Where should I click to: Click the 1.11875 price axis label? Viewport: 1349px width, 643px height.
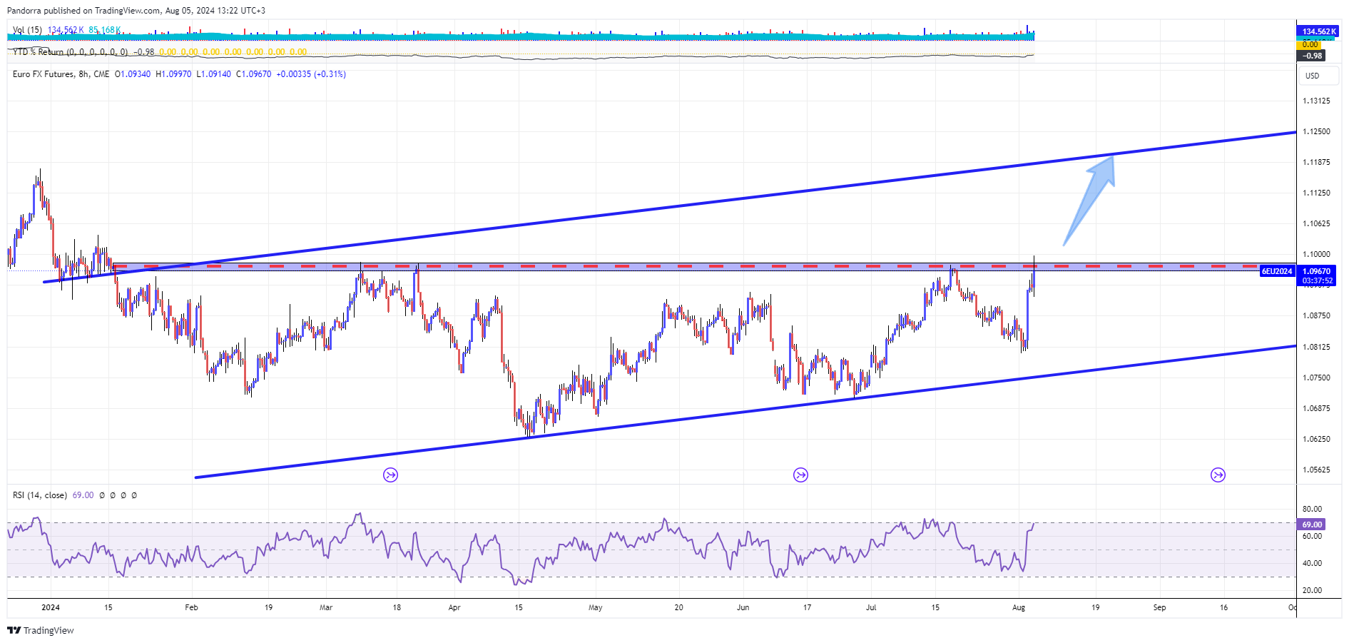click(x=1316, y=162)
